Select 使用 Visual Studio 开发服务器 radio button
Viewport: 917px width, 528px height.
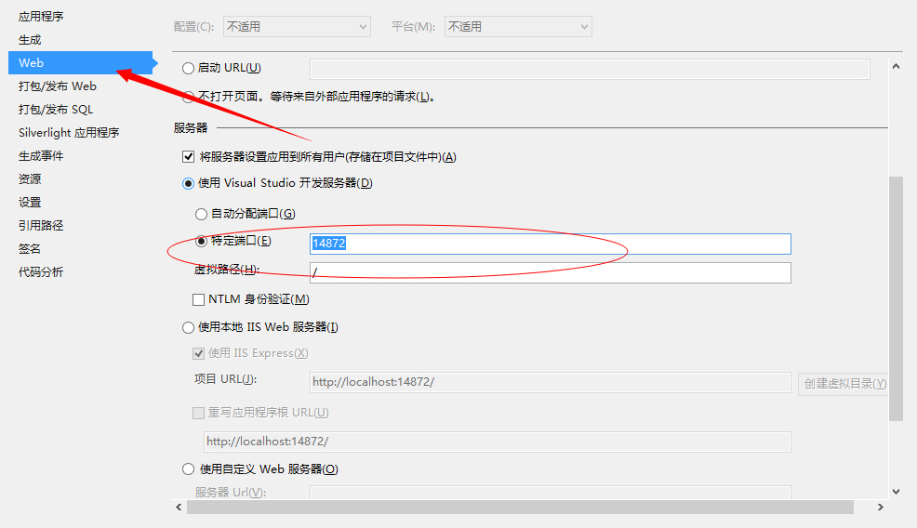[x=188, y=184]
